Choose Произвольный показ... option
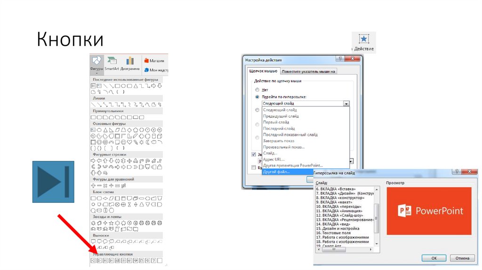Screen dimensions: 482x270 point(306,147)
